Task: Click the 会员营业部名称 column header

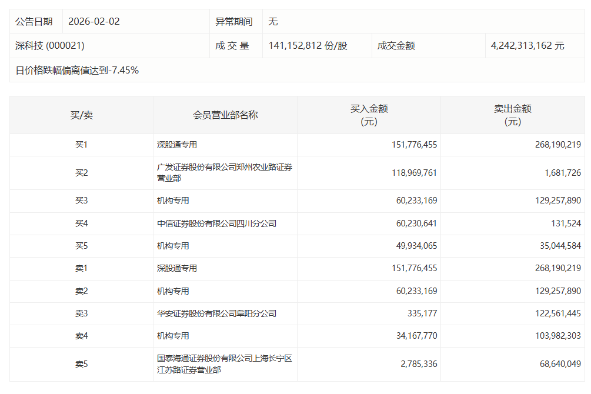Action: pyautogui.click(x=225, y=115)
